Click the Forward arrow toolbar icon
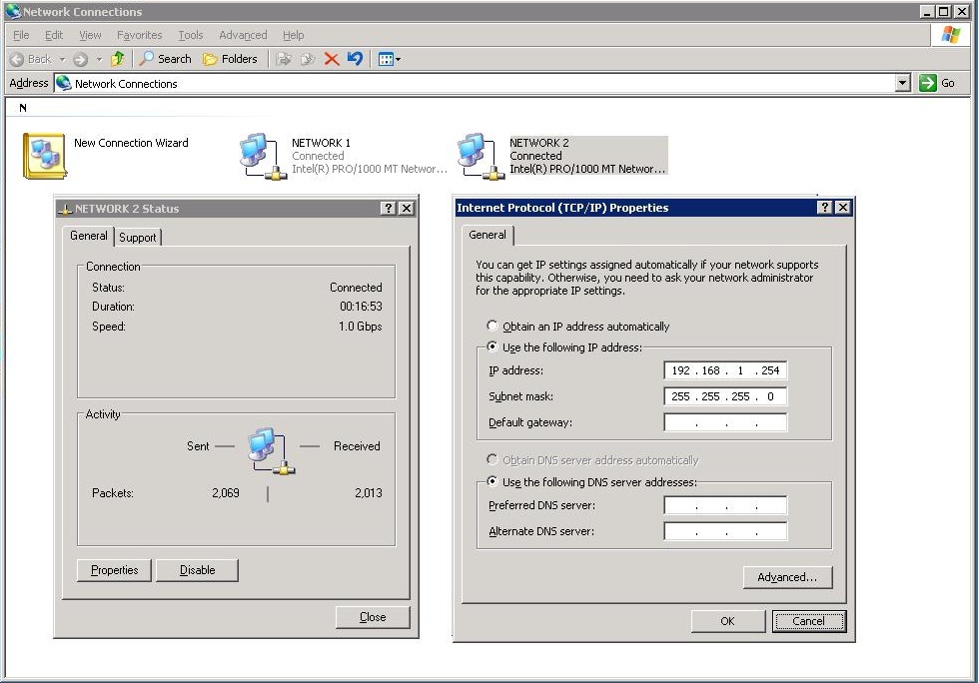The width and height of the screenshot is (979, 683). (x=80, y=59)
